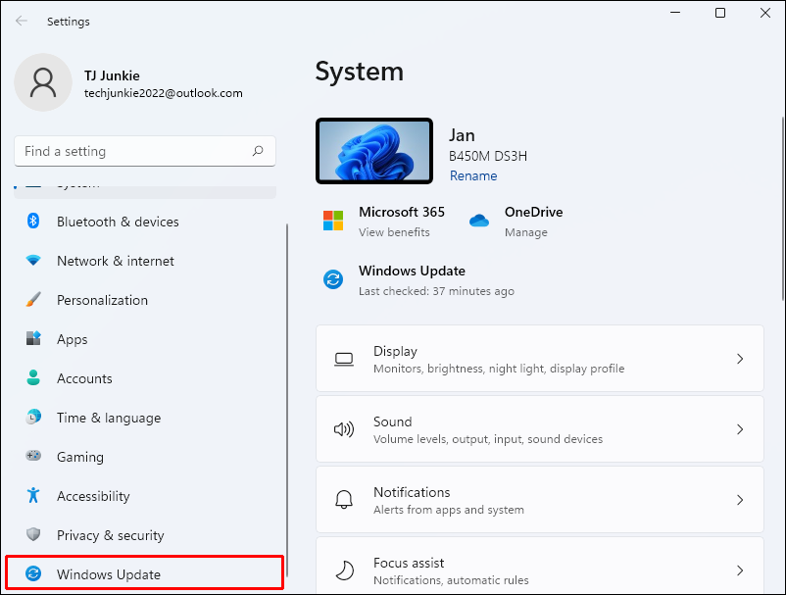
Task: Click the search magnifier icon
Action: 258,151
